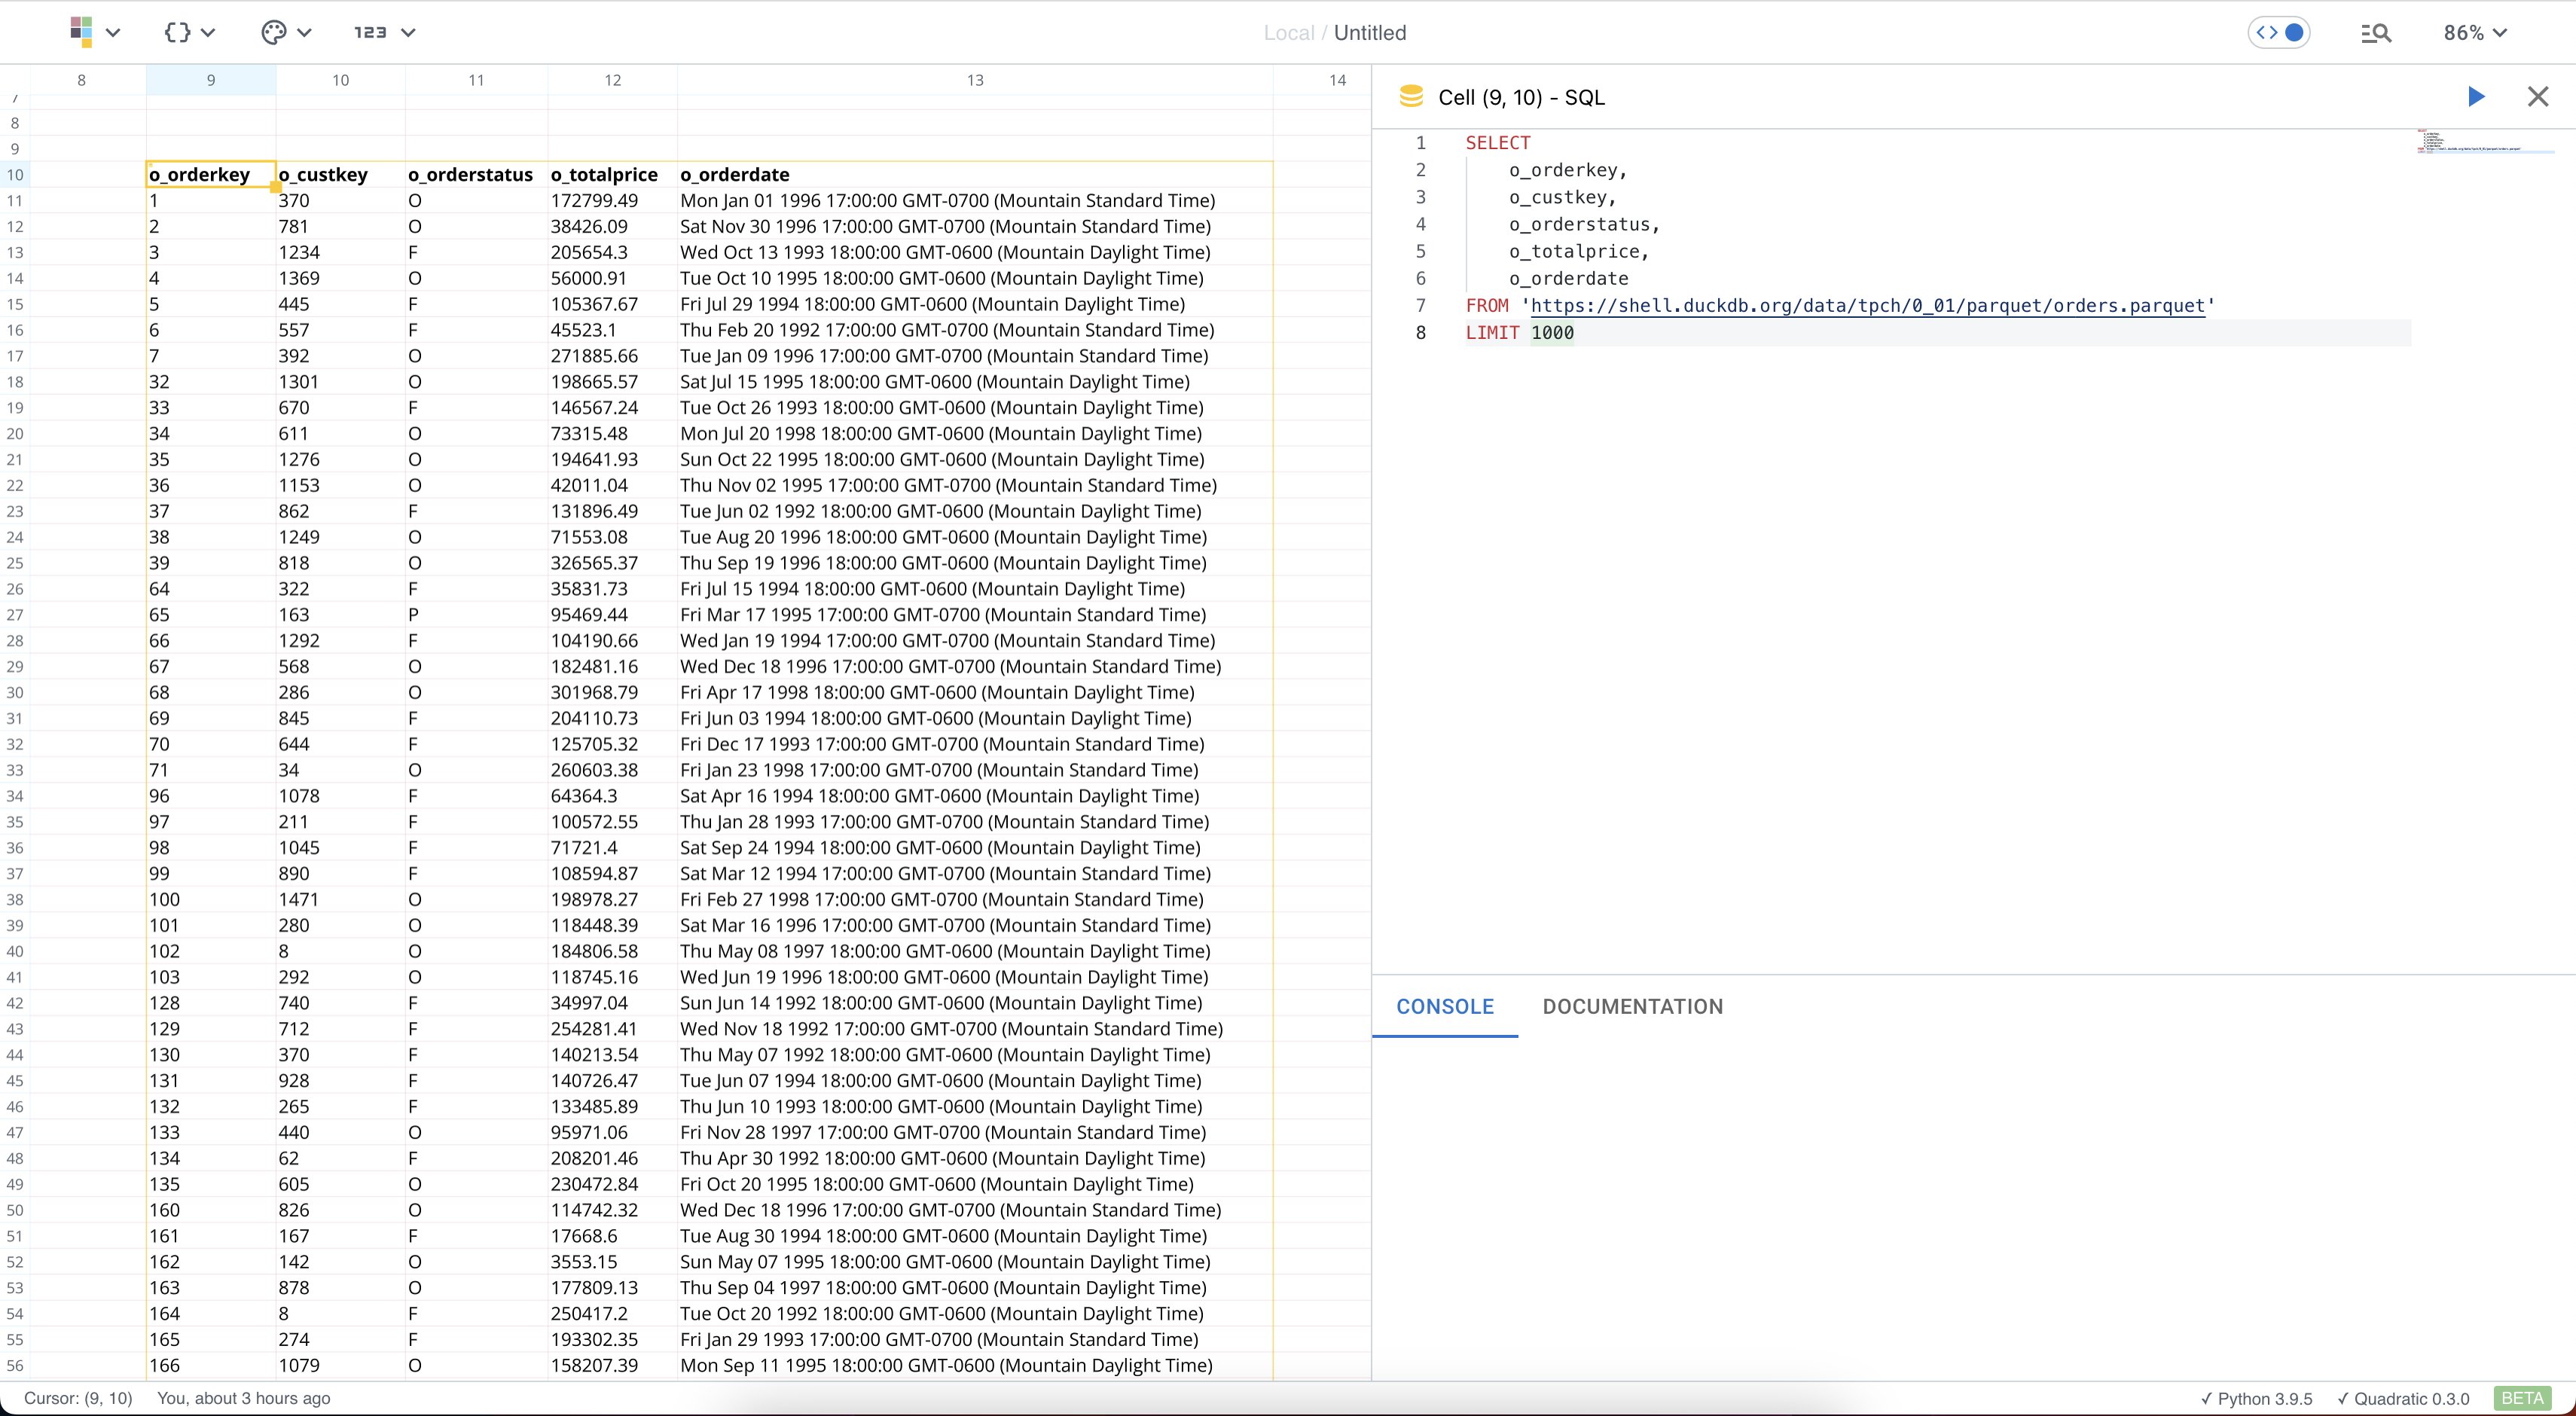Select row 27 header
This screenshot has height=1416, width=2576.
click(15, 615)
